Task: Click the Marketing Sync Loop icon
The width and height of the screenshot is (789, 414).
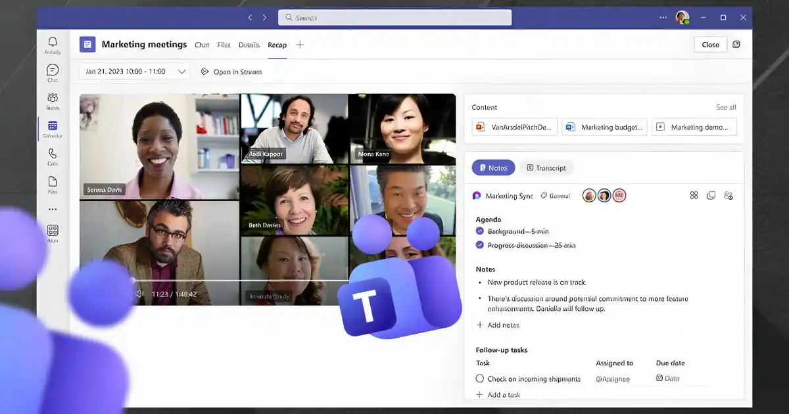Action: (477, 196)
